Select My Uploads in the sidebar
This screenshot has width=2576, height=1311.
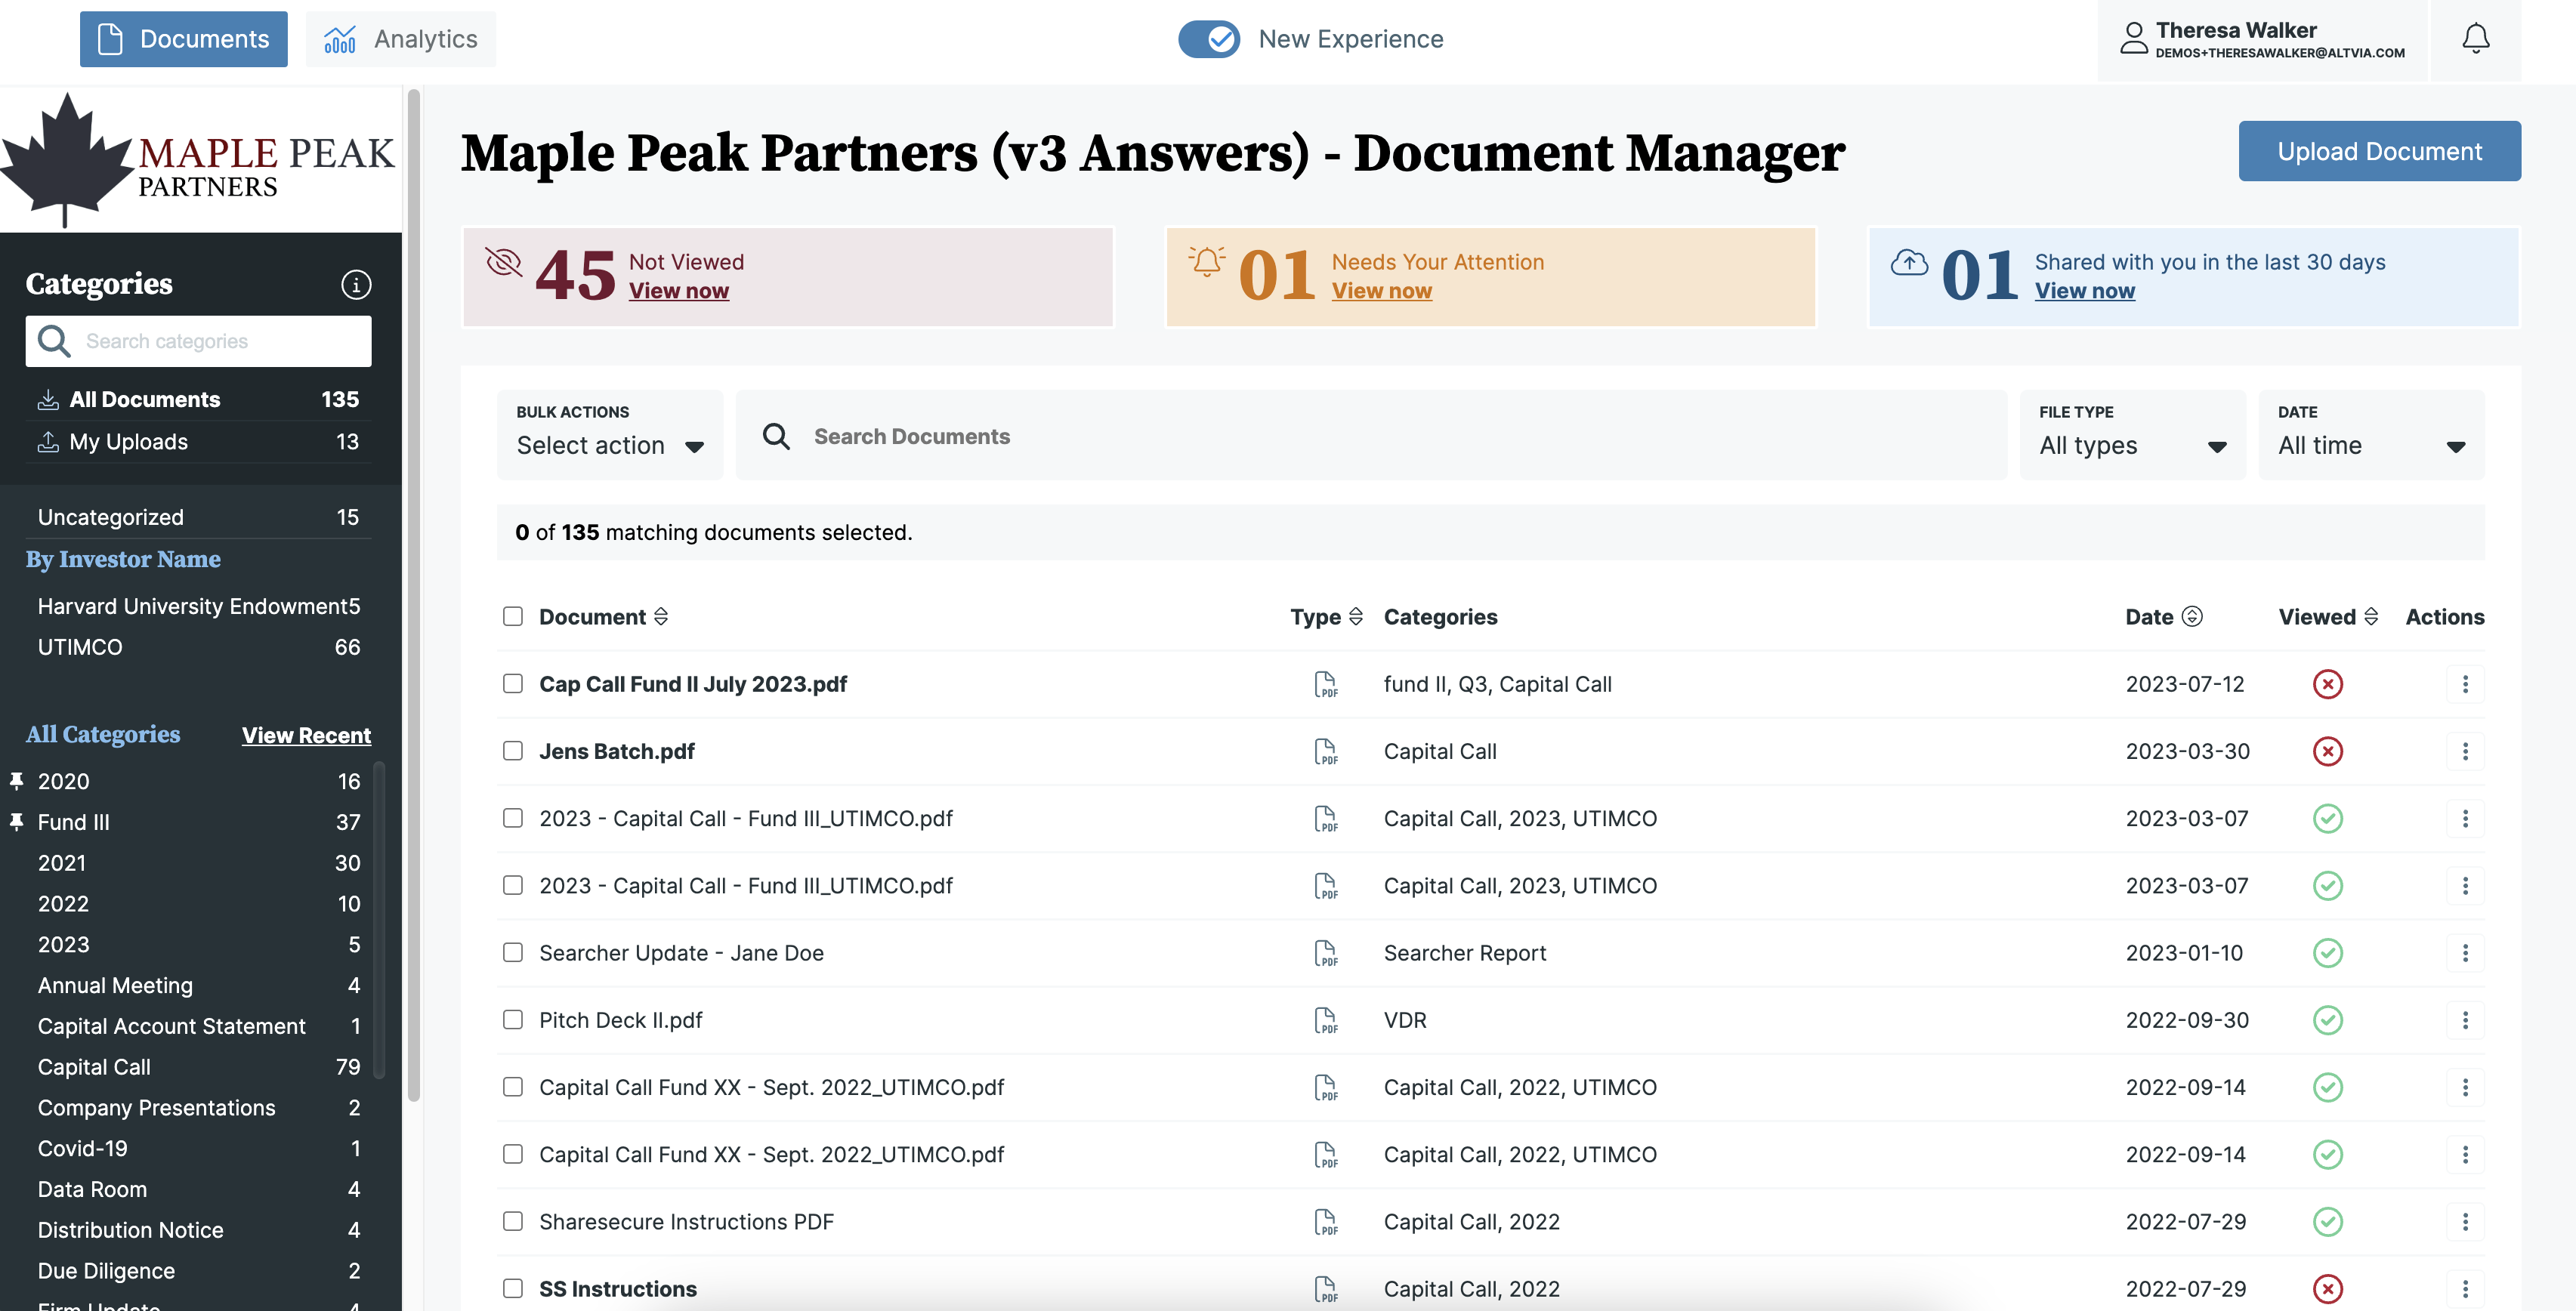(x=198, y=442)
